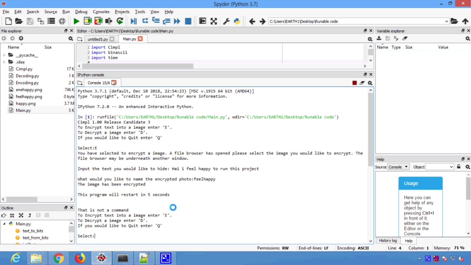This screenshot has width=471, height=265.
Task: Select Encoding.py in the file explorer
Action: 27,83
